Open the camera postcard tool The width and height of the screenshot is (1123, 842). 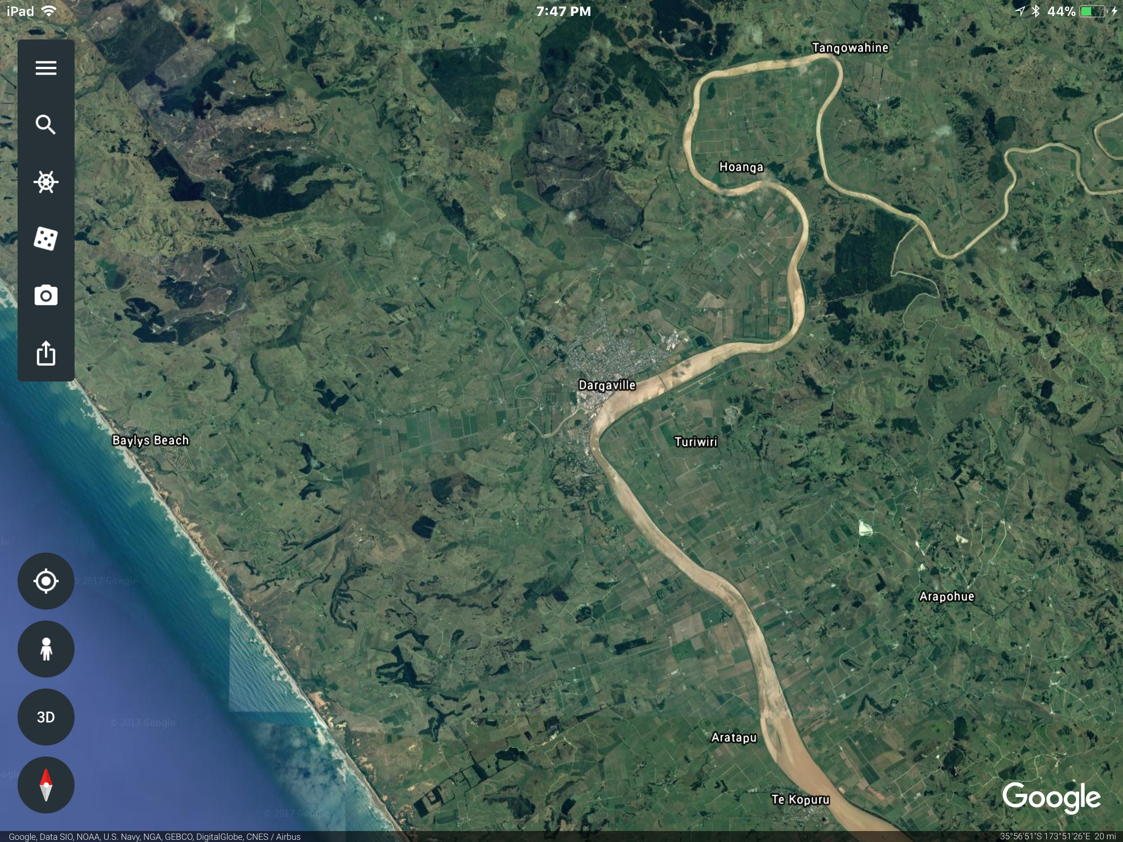pos(46,296)
